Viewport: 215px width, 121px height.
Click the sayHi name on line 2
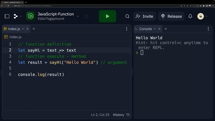[34, 50]
